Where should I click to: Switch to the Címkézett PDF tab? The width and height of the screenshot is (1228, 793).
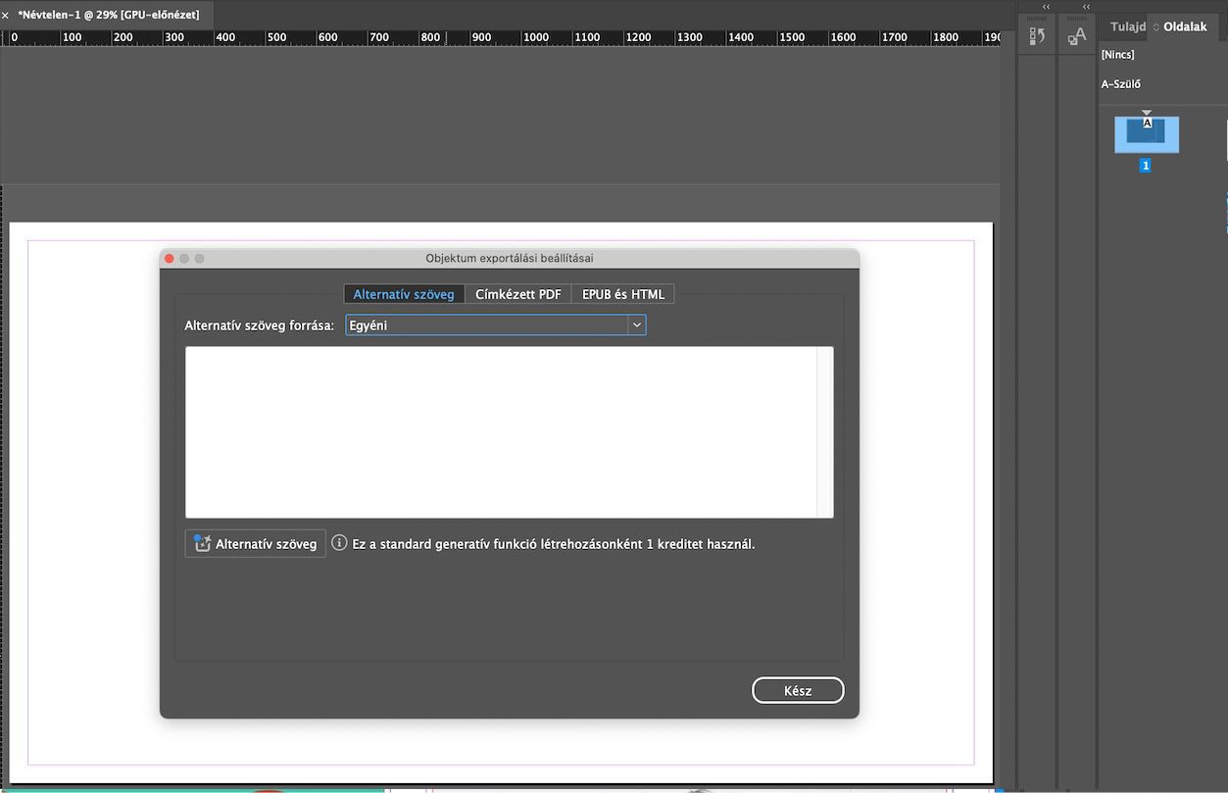(518, 294)
